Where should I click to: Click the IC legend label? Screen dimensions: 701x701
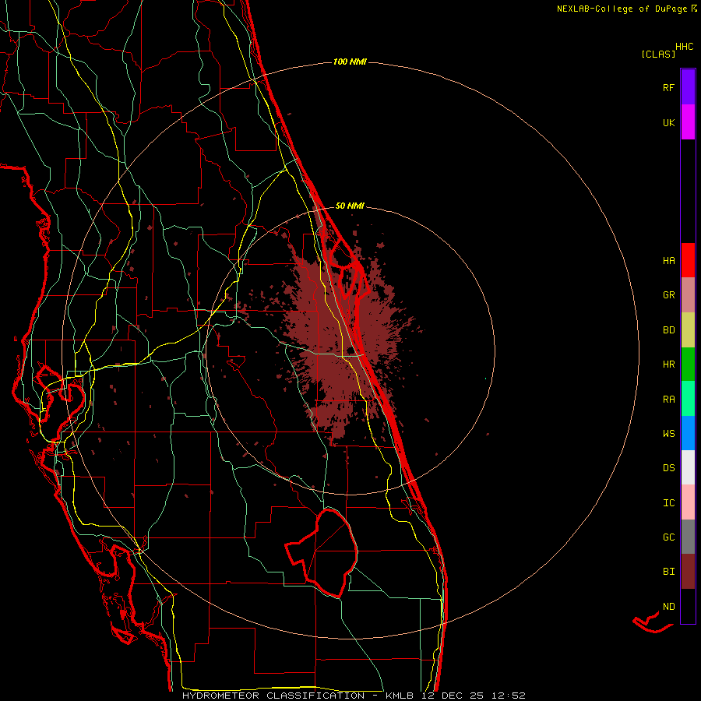coord(668,503)
